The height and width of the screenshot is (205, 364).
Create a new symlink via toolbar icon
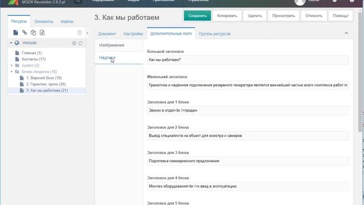tap(33, 32)
